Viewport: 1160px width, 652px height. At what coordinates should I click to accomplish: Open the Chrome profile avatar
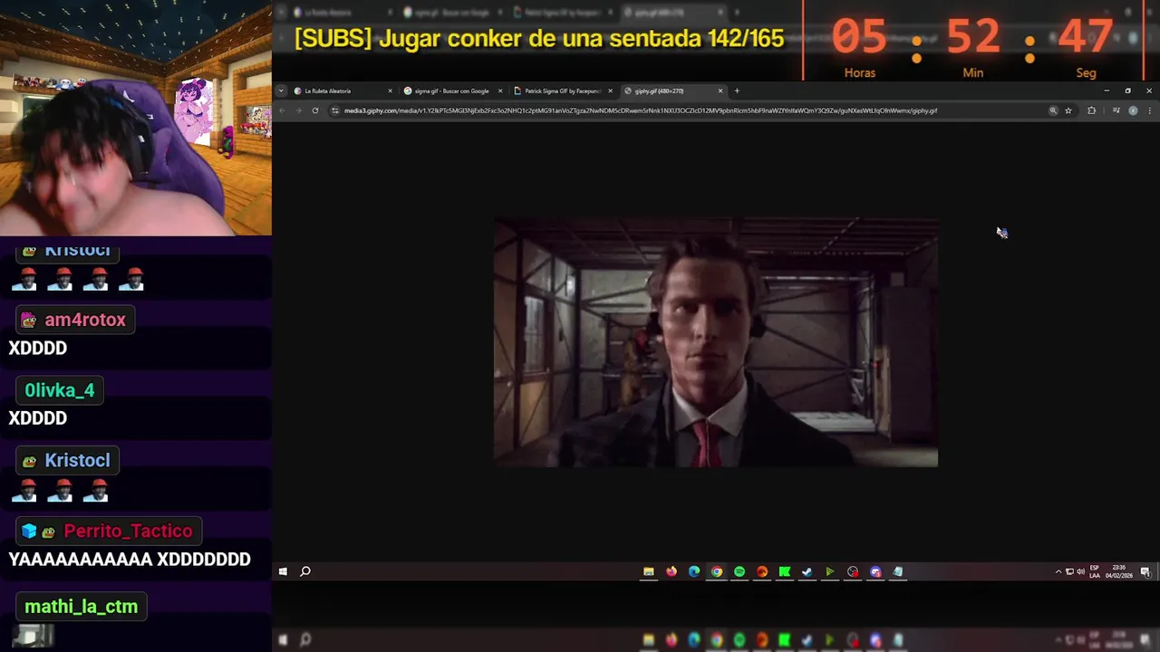pos(1133,110)
